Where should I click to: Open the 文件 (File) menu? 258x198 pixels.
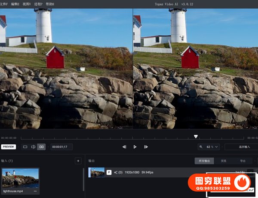pos(5,4)
